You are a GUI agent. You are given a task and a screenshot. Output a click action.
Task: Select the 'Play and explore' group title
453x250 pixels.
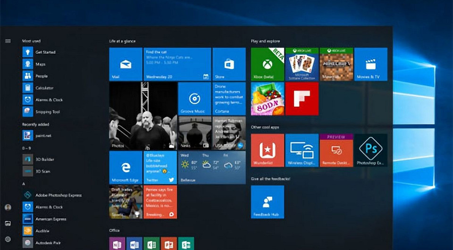coord(265,41)
